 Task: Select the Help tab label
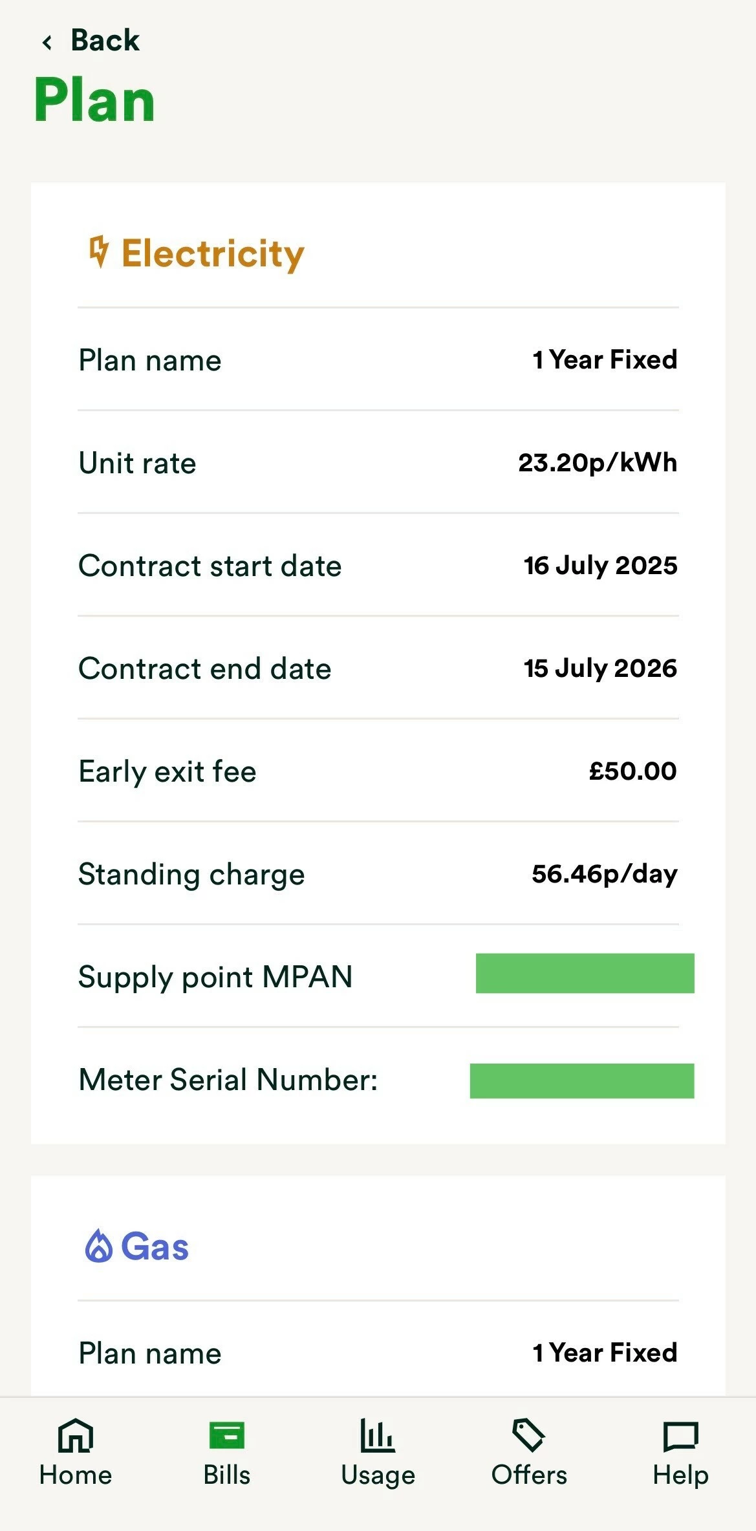[680, 1475]
